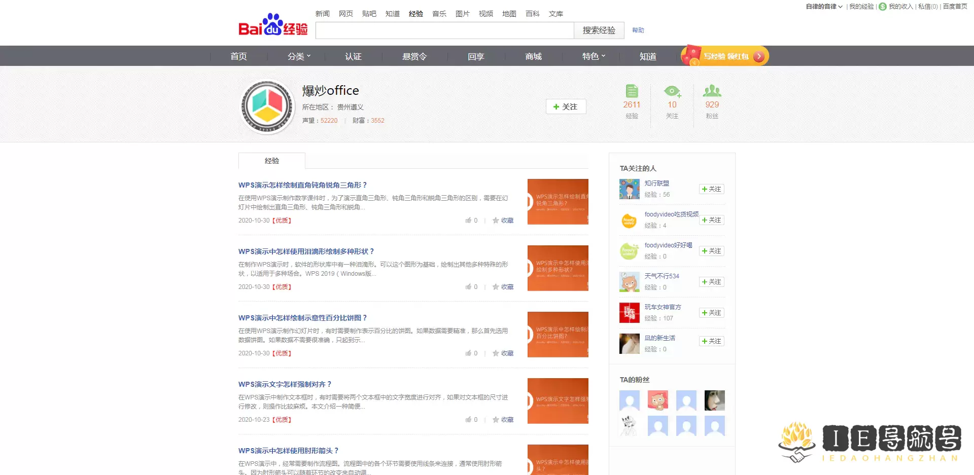The width and height of the screenshot is (974, 475).
Task: Expand the 分类 navigation dropdown
Action: pyautogui.click(x=298, y=56)
